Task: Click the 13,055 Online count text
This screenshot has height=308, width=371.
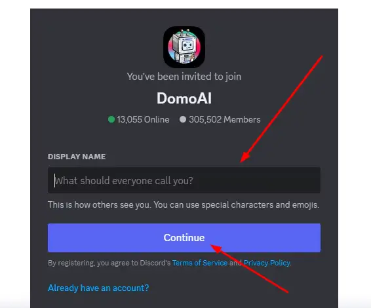Action: pos(143,119)
